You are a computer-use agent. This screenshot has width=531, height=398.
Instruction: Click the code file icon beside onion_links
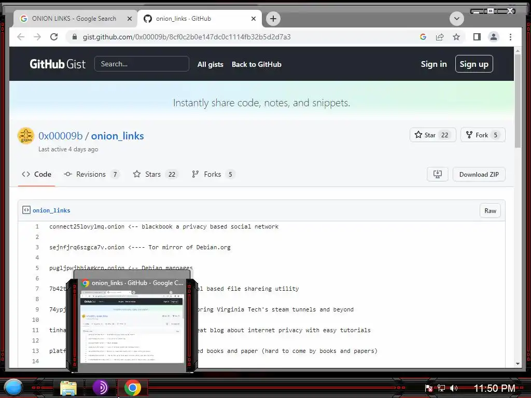(26, 210)
